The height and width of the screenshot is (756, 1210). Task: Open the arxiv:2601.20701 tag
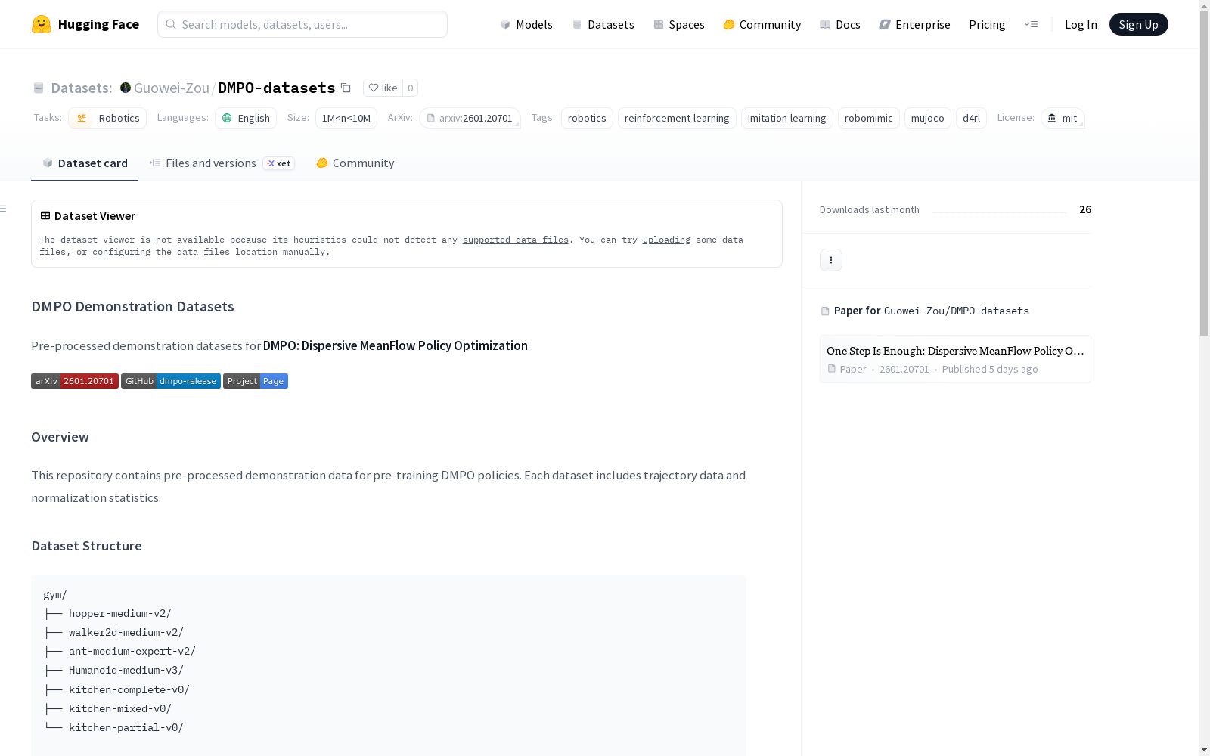click(470, 118)
